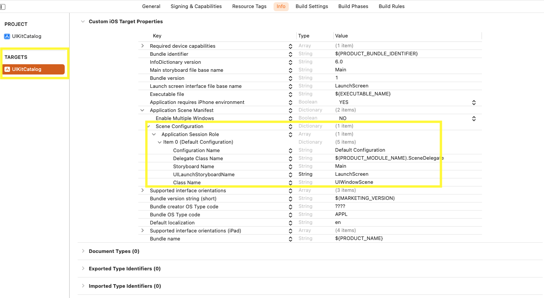Select the en localization value

pyautogui.click(x=338, y=223)
